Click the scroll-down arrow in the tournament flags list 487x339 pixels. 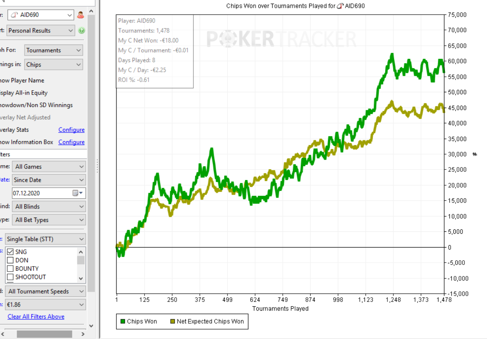click(81, 278)
